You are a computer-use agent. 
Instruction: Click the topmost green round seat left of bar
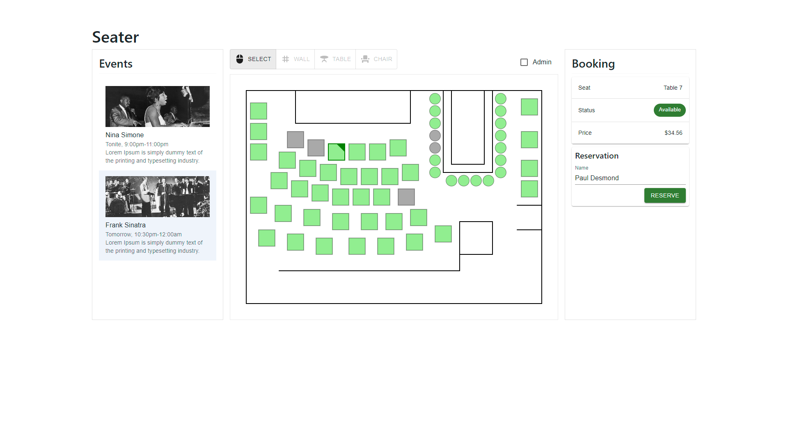point(435,99)
